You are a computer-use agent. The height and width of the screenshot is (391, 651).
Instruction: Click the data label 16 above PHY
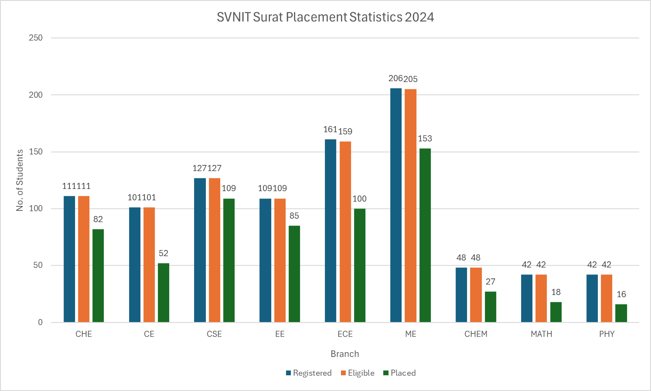[x=621, y=295]
